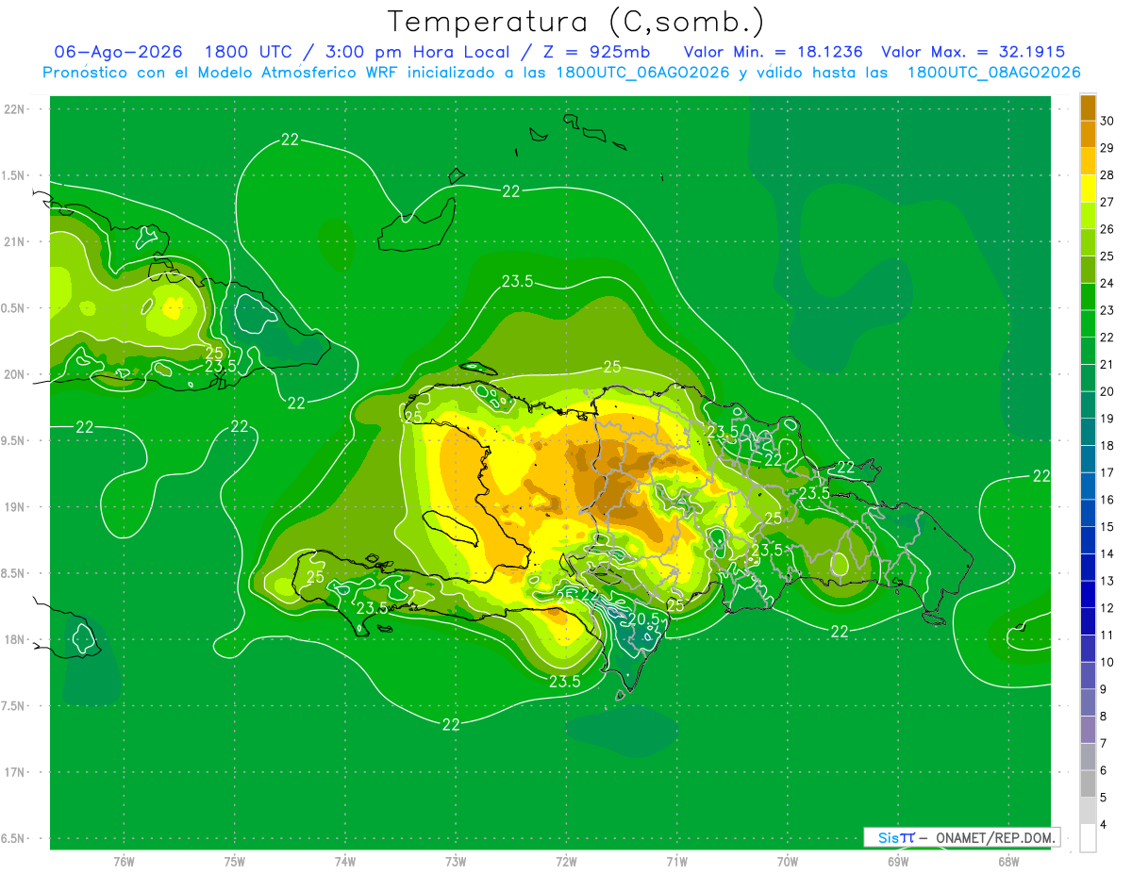Pick the green legend color between 22 and 23
The height and width of the screenshot is (874, 1132).
pyautogui.click(x=1088, y=324)
